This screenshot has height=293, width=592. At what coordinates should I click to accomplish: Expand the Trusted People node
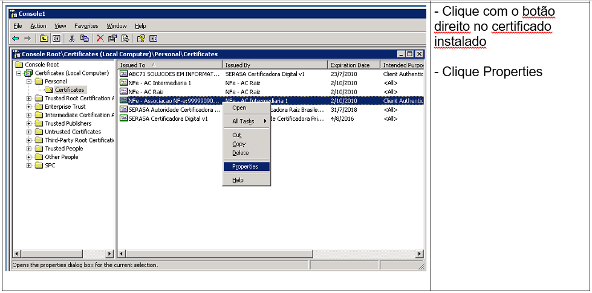pyautogui.click(x=28, y=149)
